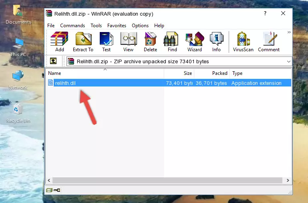This screenshot has height=203, width=308.
Task: Click the Application extension type cell
Action: pyautogui.click(x=256, y=83)
